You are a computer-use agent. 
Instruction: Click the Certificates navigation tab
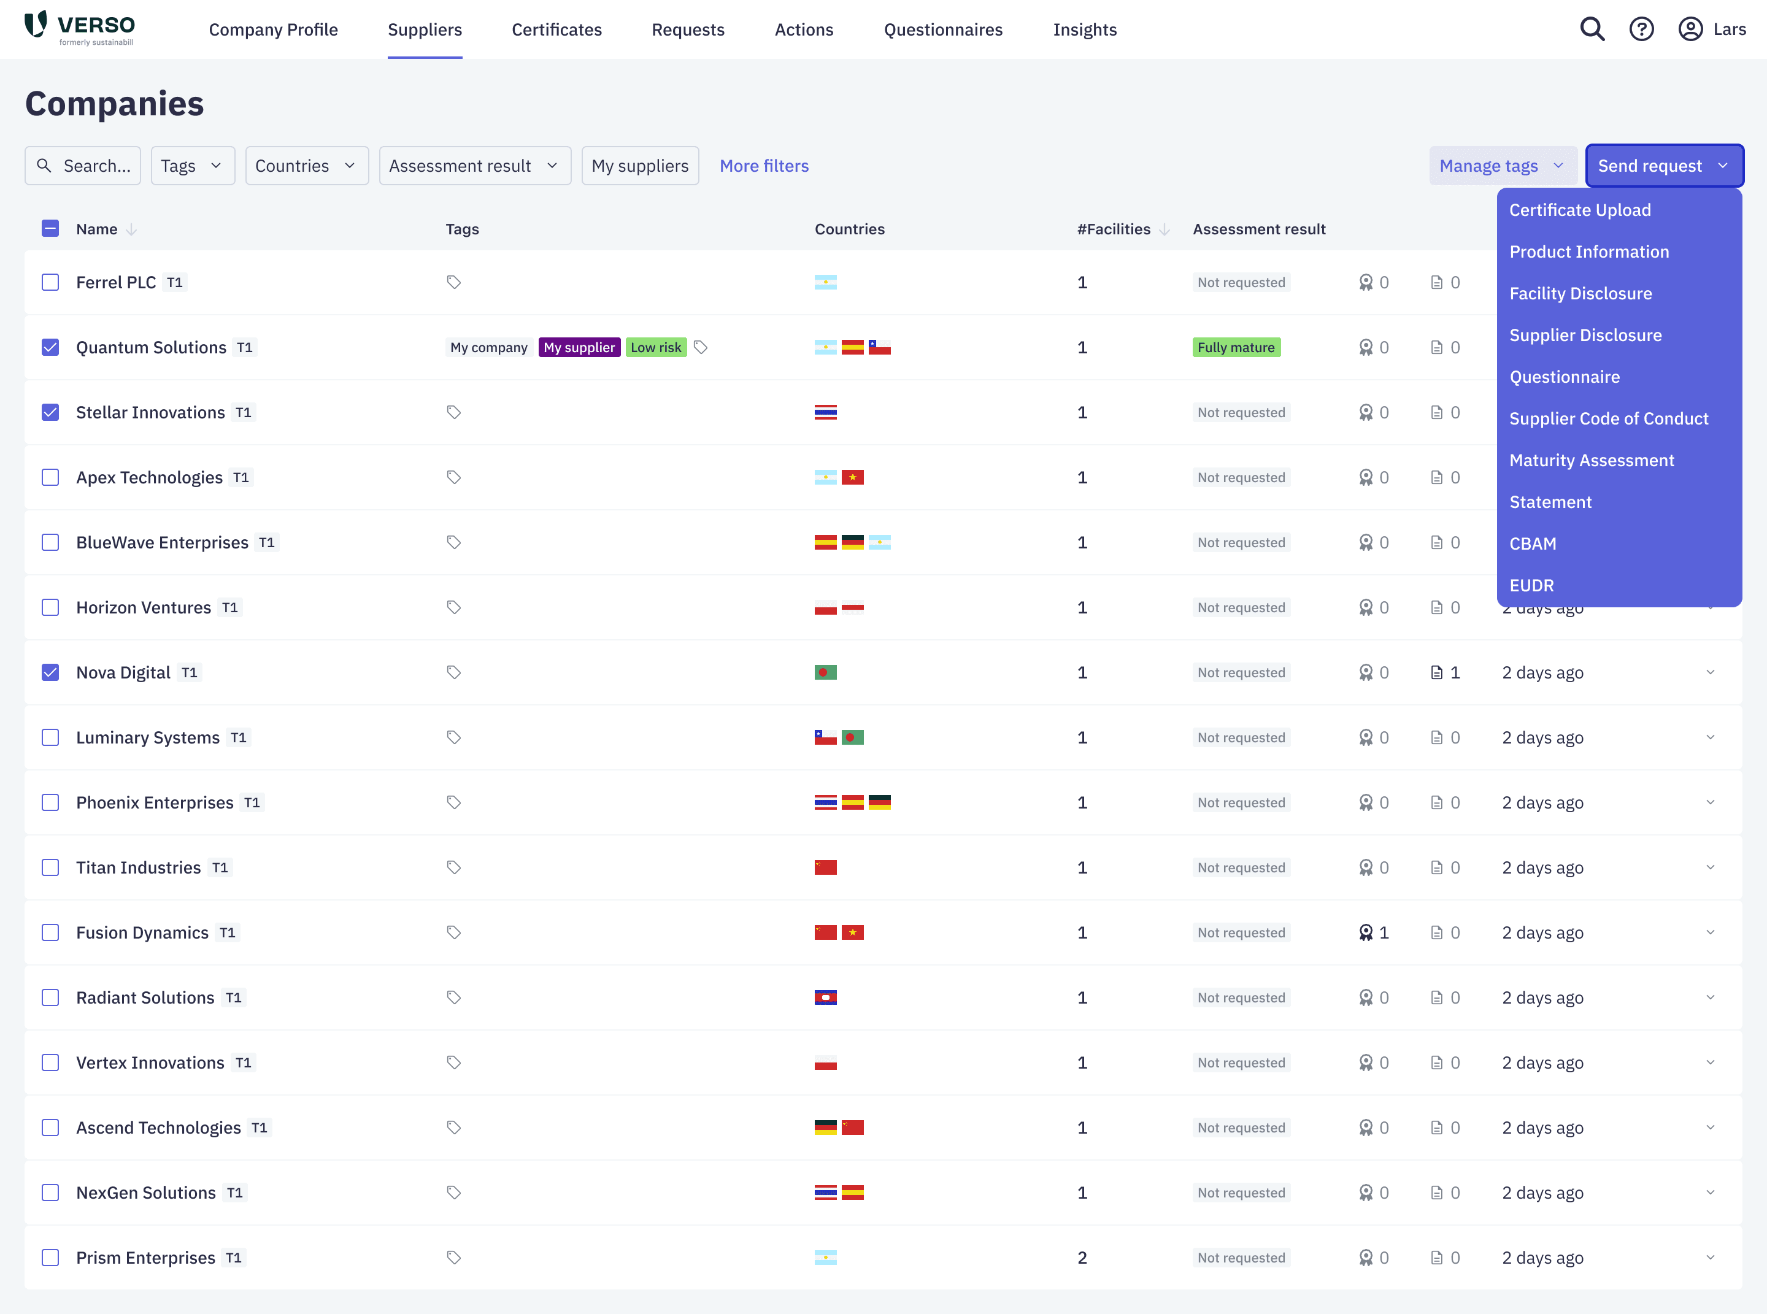(x=556, y=29)
